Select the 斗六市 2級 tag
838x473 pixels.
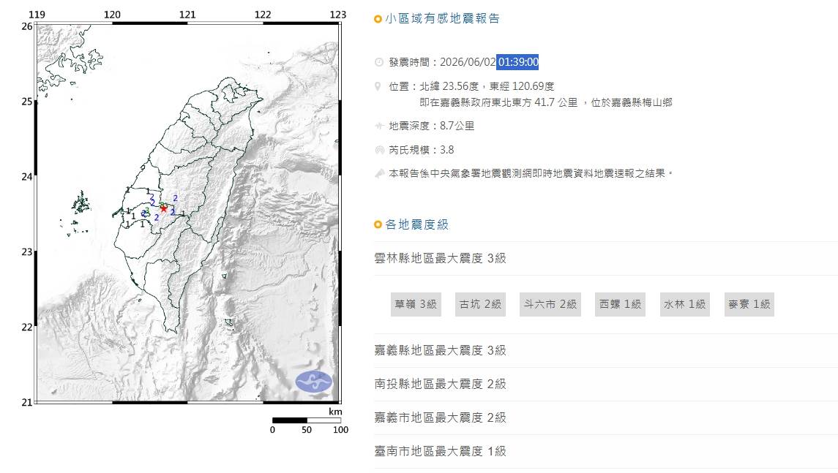click(550, 304)
